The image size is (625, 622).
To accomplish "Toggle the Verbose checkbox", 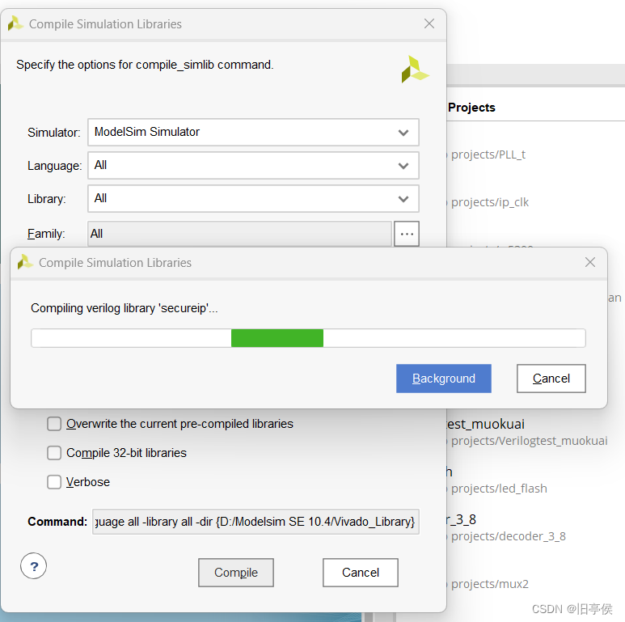I will (x=54, y=482).
